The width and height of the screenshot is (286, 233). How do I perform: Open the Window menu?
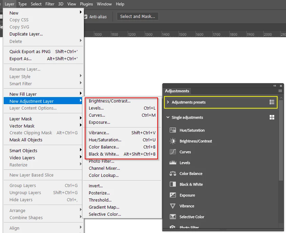[104, 4]
